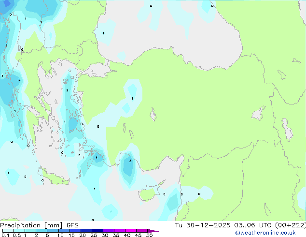The image size is (306, 237).
Task: Select the '25' legend scale label
Action: tap(94, 235)
